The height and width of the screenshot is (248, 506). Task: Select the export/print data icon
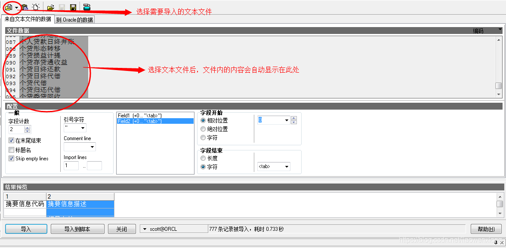pos(86,7)
